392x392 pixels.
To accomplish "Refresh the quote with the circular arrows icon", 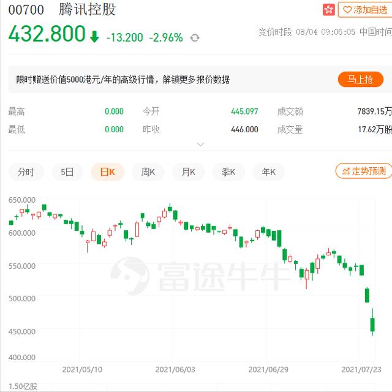I will click(195, 38).
